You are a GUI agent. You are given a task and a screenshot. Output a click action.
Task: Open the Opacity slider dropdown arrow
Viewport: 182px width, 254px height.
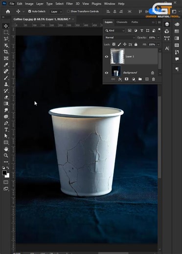point(158,38)
